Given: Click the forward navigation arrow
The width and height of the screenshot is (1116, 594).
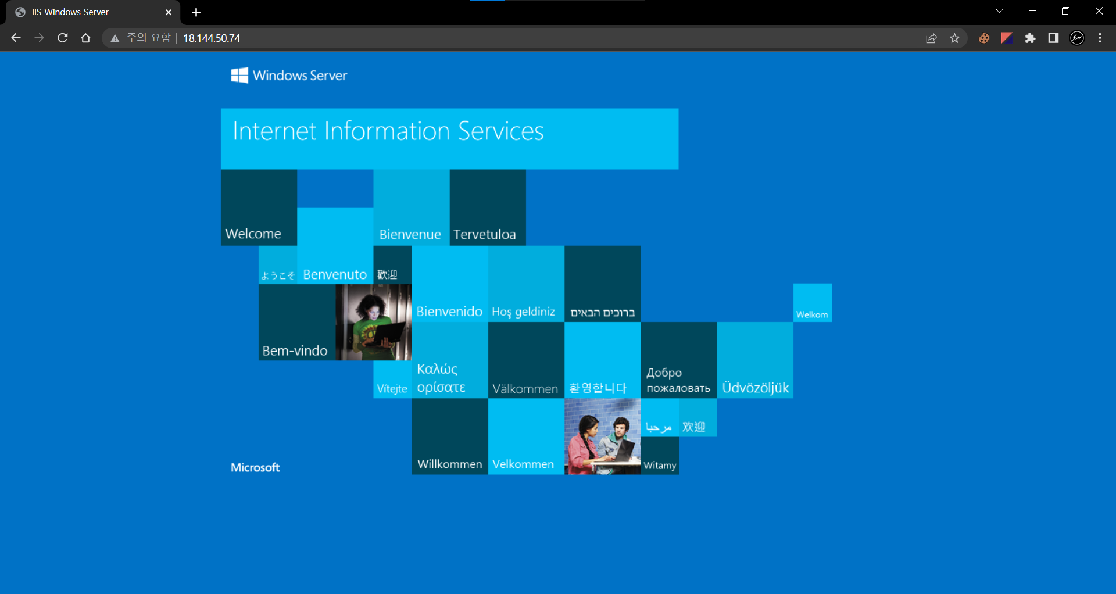Looking at the screenshot, I should tap(39, 38).
